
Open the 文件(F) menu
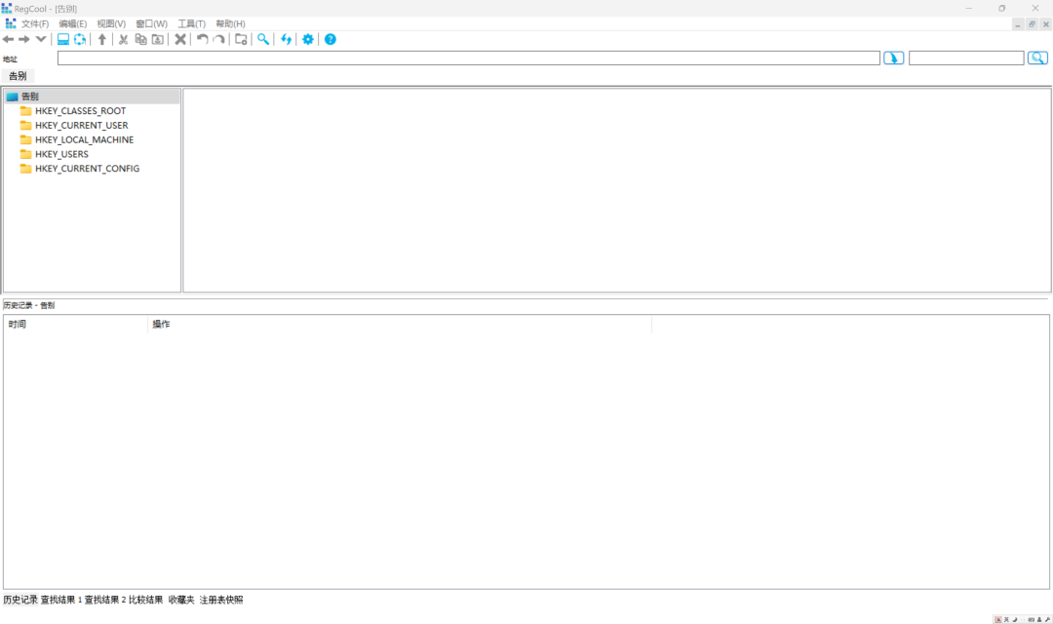(x=35, y=23)
